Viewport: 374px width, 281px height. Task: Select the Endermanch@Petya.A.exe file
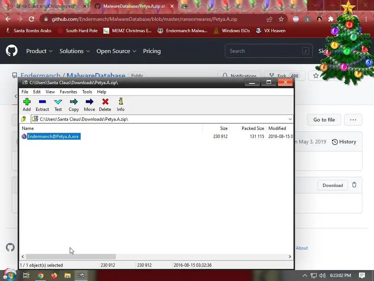[x=53, y=136]
